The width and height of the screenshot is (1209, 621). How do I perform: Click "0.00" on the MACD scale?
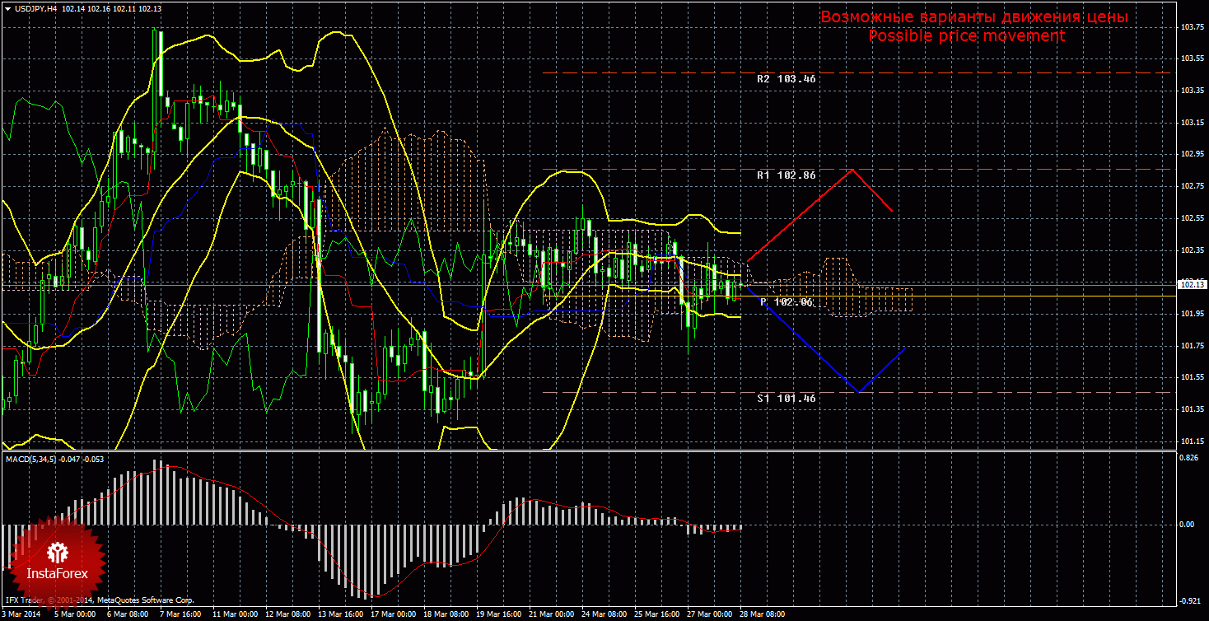point(1186,524)
